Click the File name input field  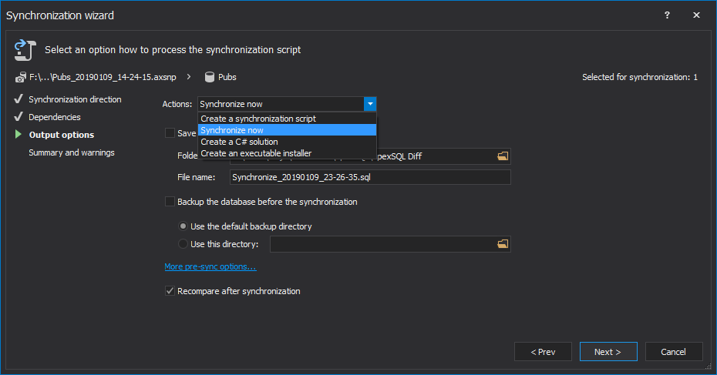[370, 177]
